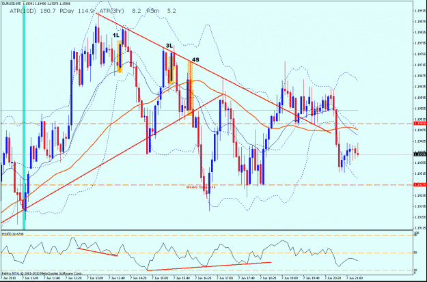Click the 4S trade label
Screen dimensions: 427x282
(x=195, y=59)
